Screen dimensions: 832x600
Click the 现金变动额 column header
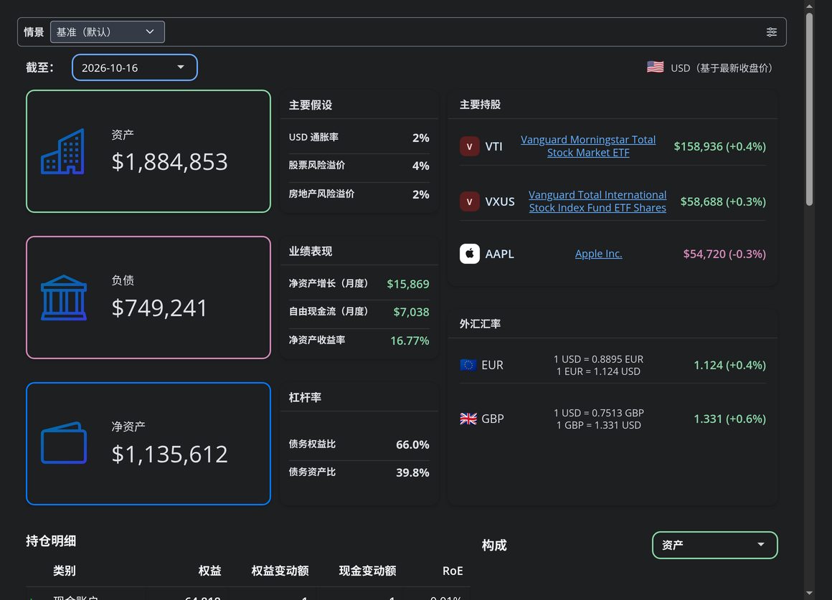click(368, 571)
